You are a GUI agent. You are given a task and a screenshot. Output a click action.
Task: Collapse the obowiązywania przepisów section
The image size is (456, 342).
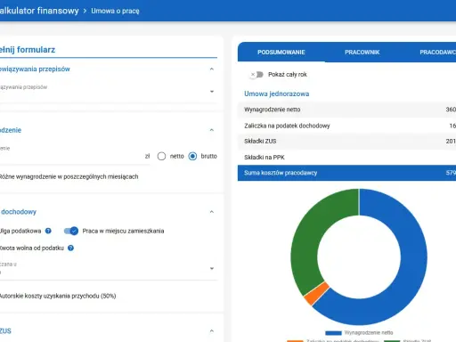point(212,69)
